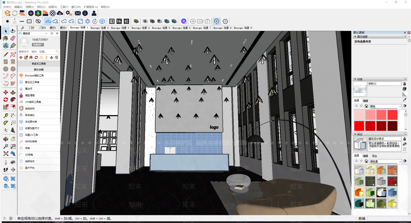The image size is (411, 223).
Task: Toggle the hidden-eye visibility toolbar icon
Action: pos(38,21)
